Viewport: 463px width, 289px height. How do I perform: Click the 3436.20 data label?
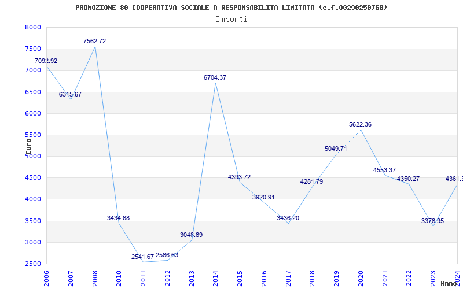pos(288,218)
